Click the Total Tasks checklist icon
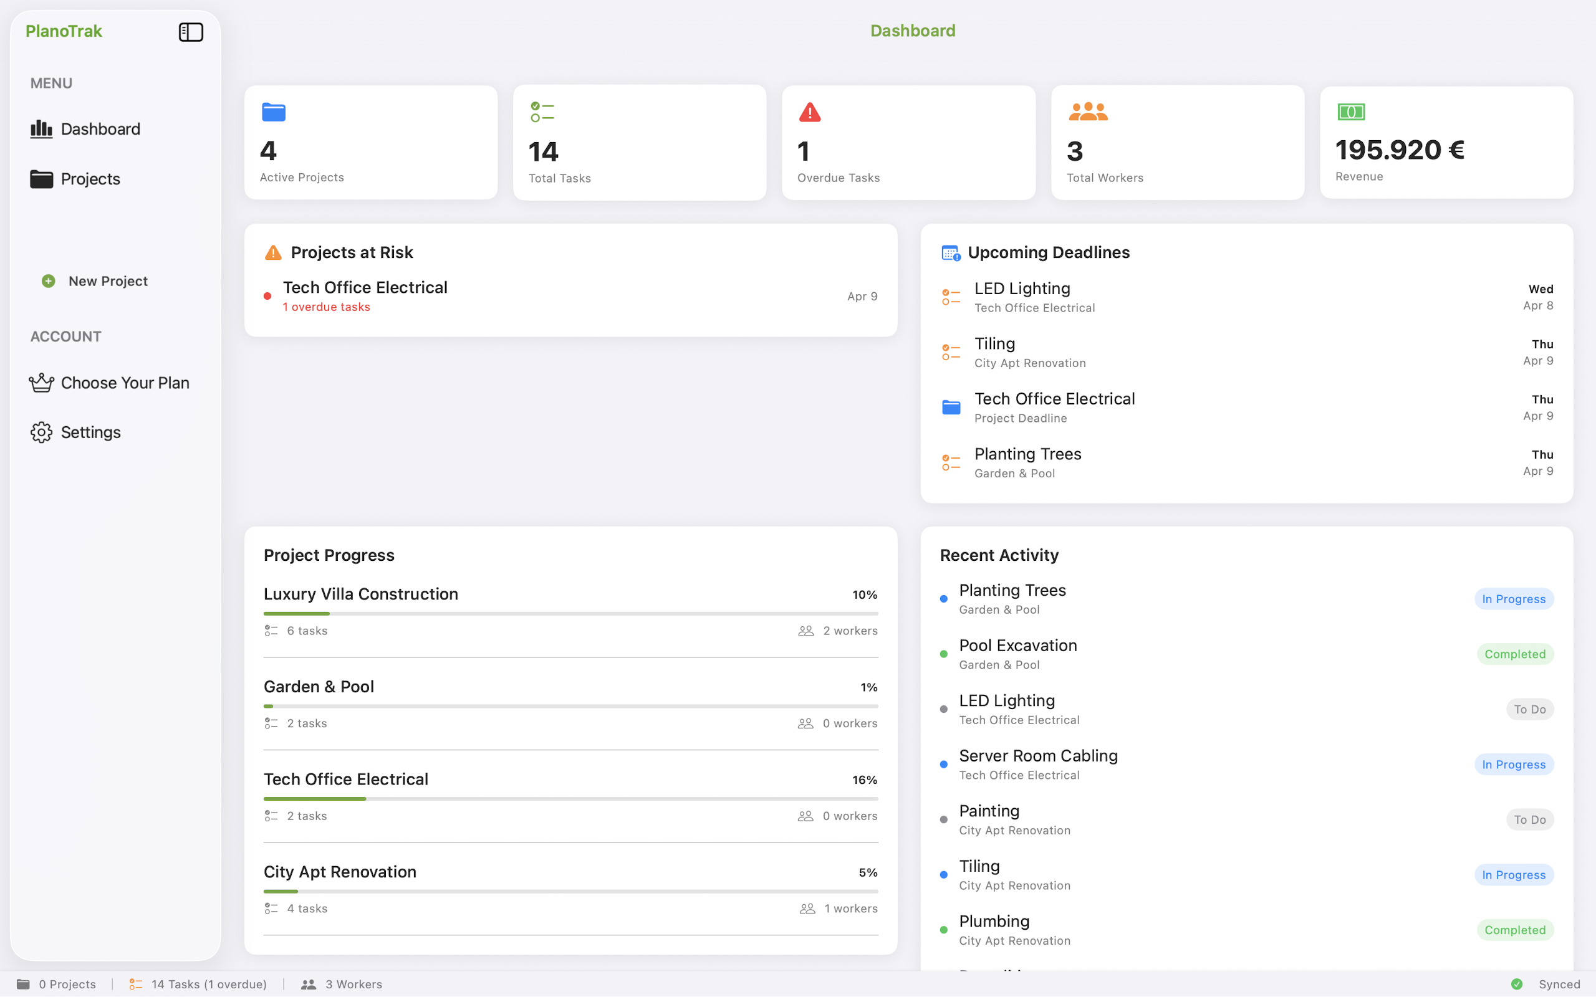The image size is (1596, 997). click(542, 112)
